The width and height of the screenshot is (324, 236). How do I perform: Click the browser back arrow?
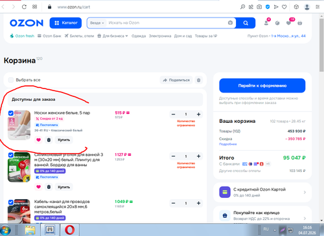pos(3,7)
